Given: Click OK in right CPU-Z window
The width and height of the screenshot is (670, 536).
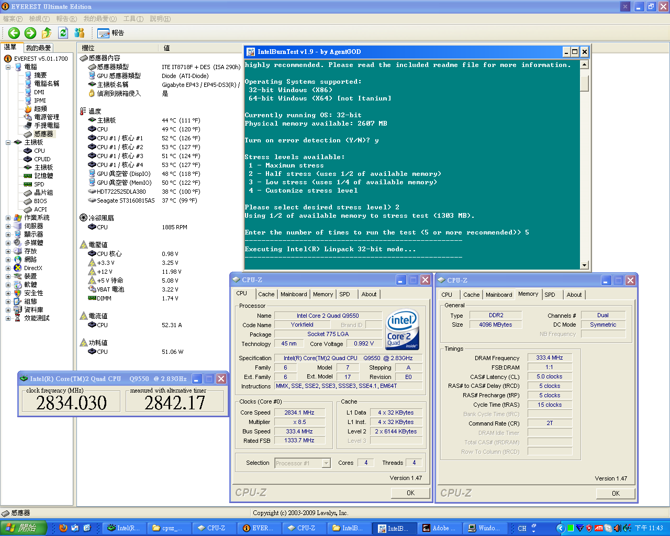Looking at the screenshot, I should [x=616, y=494].
